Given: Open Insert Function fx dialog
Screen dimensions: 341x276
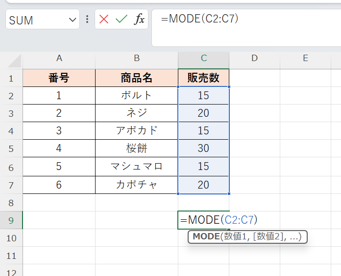Looking at the screenshot, I should coord(139,20).
